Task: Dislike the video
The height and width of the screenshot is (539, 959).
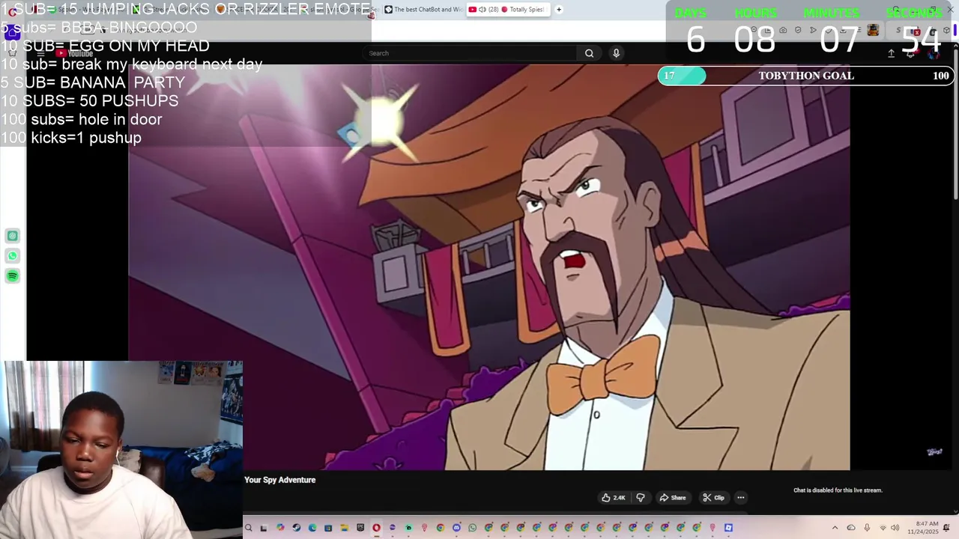Action: point(641,498)
